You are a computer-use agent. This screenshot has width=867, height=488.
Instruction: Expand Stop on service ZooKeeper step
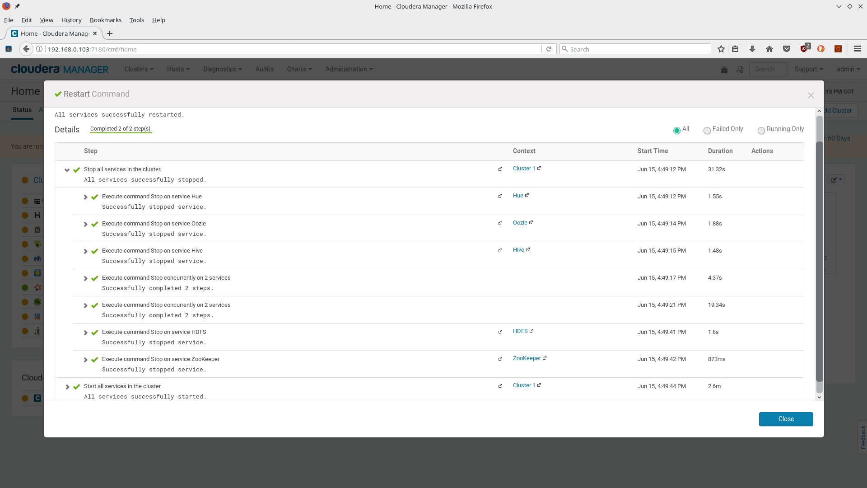coord(85,360)
